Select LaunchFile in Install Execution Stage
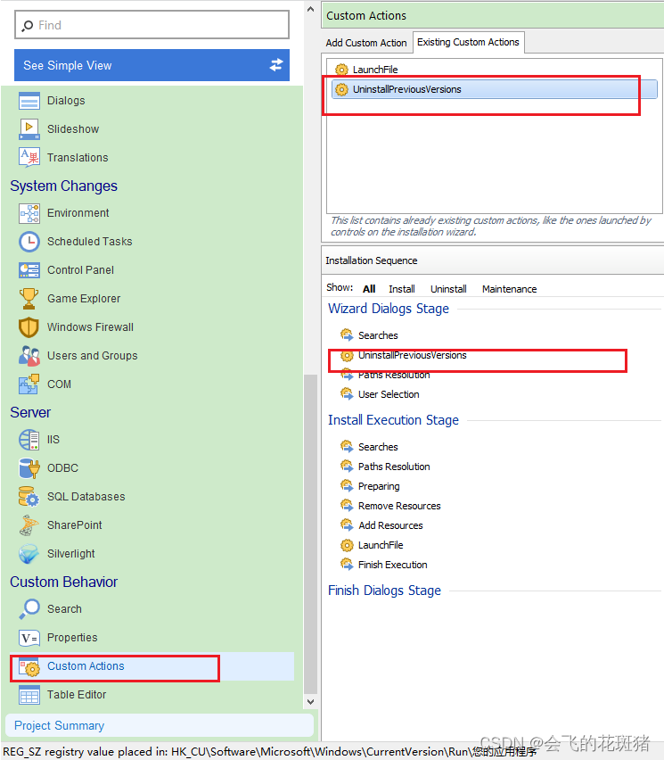Image resolution: width=664 pixels, height=760 pixels. [381, 545]
